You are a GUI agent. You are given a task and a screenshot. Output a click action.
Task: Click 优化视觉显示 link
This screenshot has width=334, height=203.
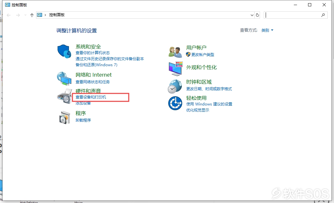click(x=198, y=110)
